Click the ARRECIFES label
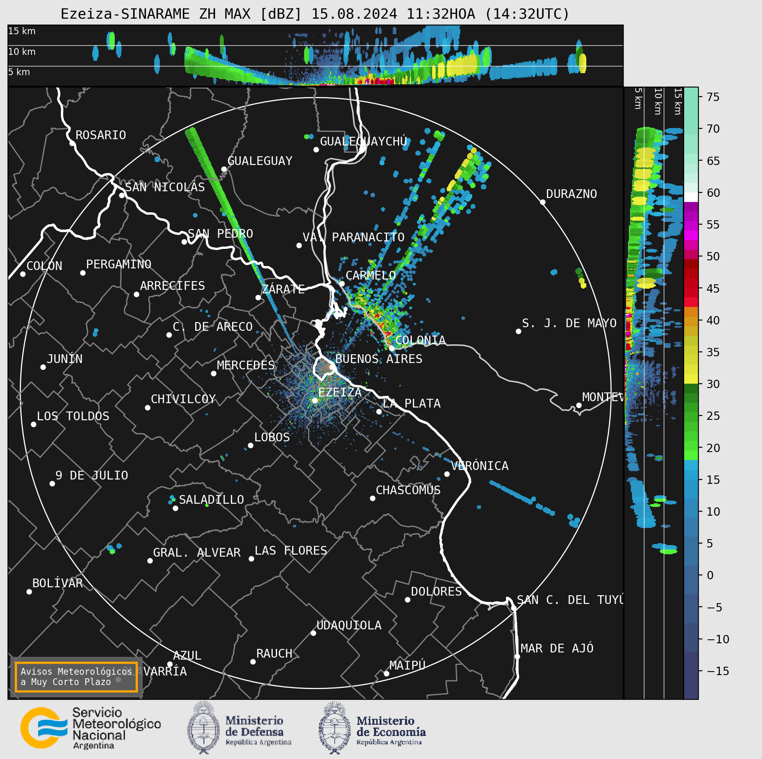The width and height of the screenshot is (762, 759). (x=173, y=286)
